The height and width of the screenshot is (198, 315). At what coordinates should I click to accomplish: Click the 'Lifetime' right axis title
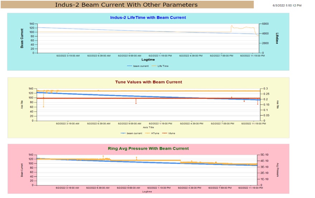click(277, 38)
